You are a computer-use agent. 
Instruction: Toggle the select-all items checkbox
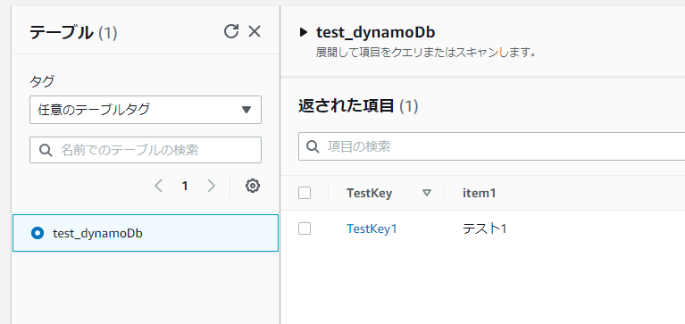(x=305, y=193)
